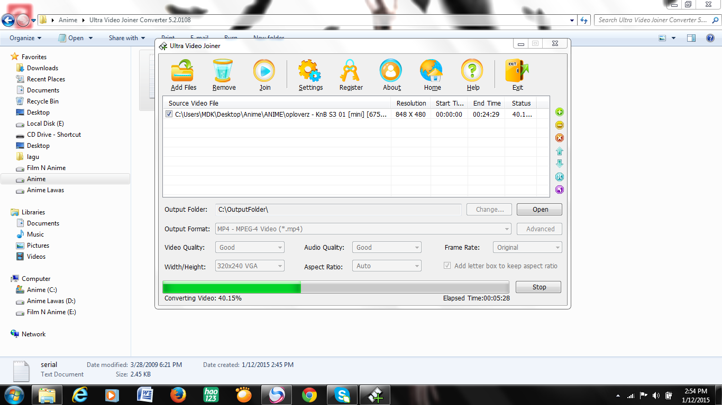Open the Frame Rate dropdown
This screenshot has width=722, height=405.
click(x=527, y=247)
